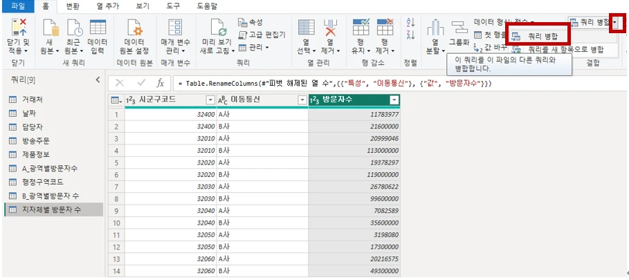629x280 pixels.
Task: Open filter dropdown for 시군구코드 column
Action: pos(210,100)
